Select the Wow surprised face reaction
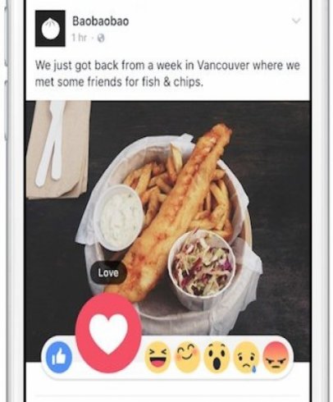The image size is (333, 402). coord(217,357)
